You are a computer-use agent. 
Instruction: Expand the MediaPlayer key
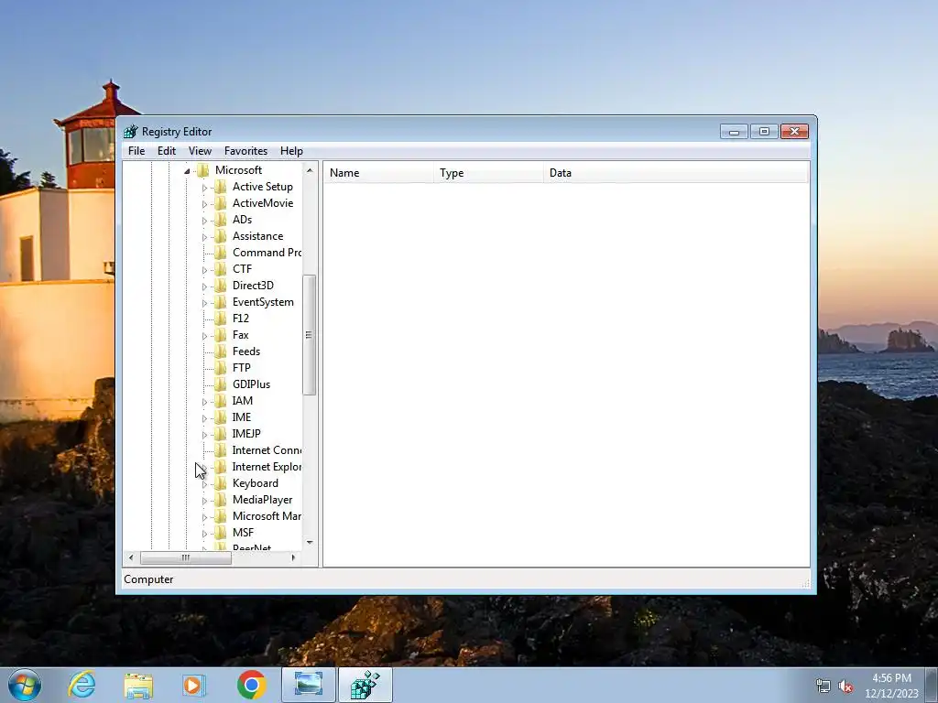click(x=204, y=501)
